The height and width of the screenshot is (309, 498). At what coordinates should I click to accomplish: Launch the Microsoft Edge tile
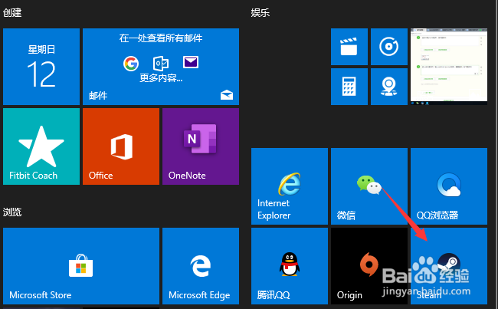coord(201,266)
